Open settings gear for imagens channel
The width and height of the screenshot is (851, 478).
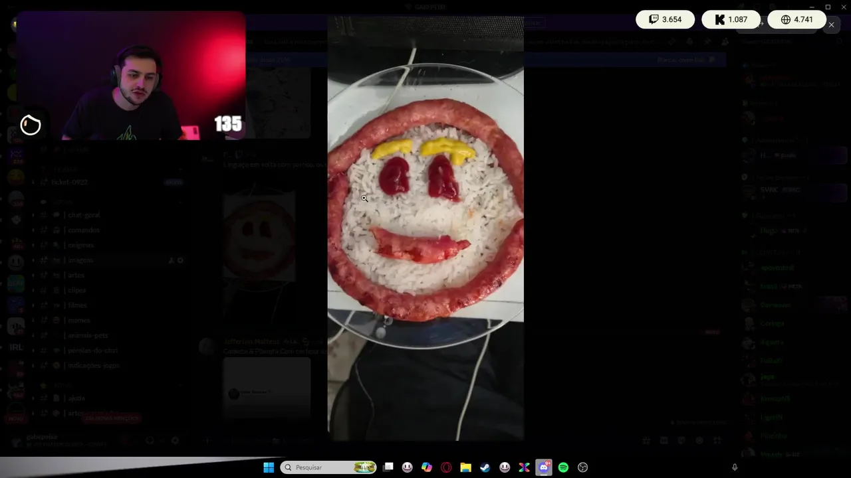[x=180, y=260]
